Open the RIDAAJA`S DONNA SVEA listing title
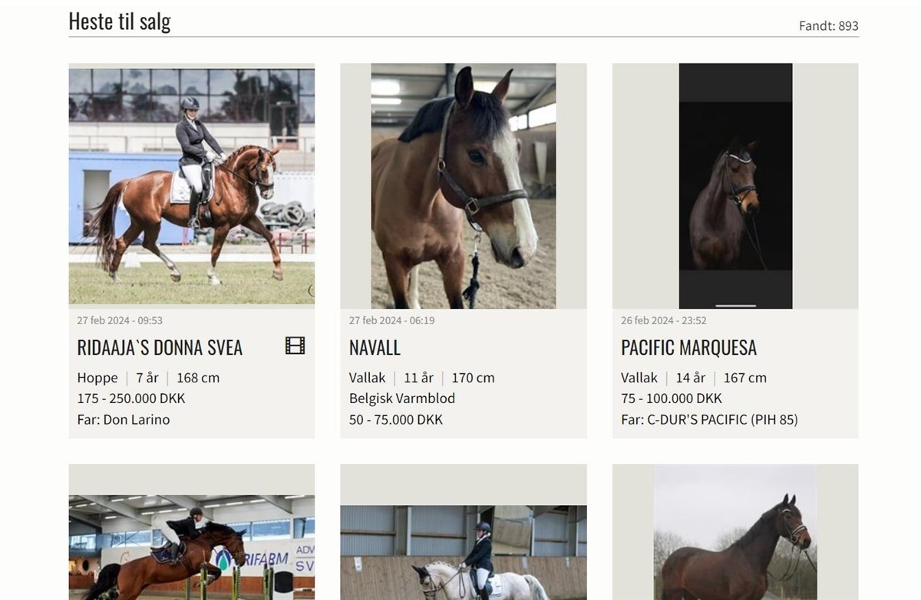This screenshot has height=600, width=921. (x=160, y=348)
